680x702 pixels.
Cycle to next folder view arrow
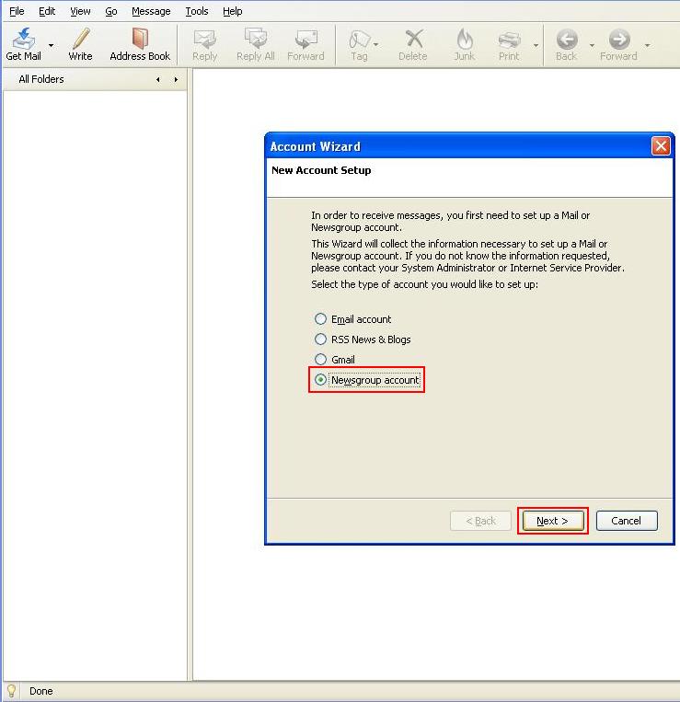tap(176, 80)
